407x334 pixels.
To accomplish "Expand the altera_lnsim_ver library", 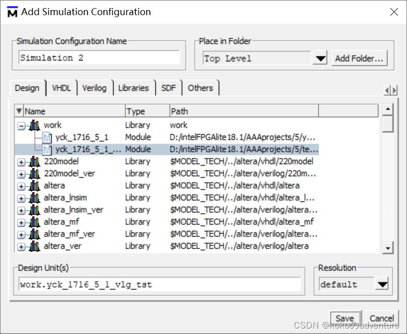I will coord(21,211).
